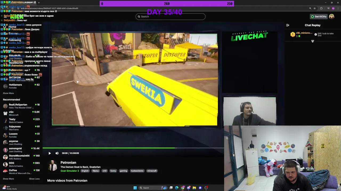Select the chill tag

point(104,171)
